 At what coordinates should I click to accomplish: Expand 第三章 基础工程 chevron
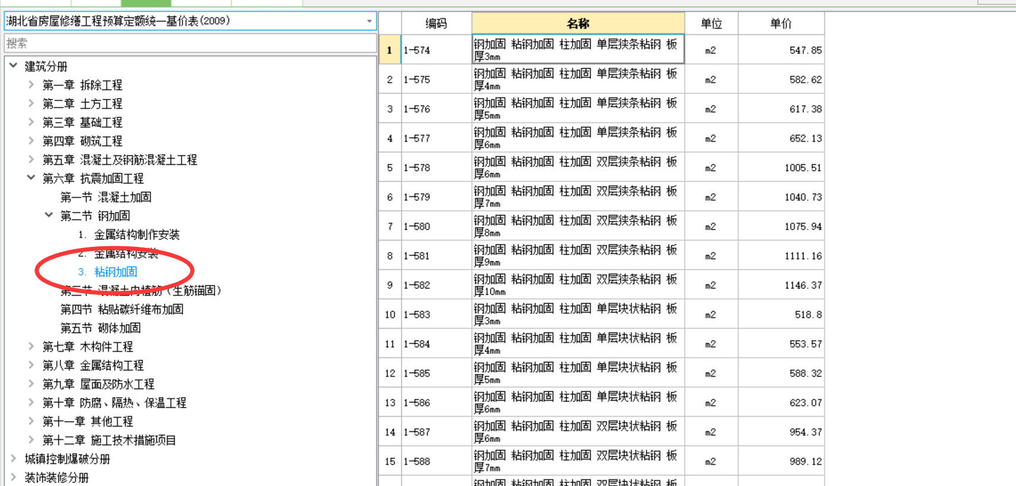[x=31, y=122]
